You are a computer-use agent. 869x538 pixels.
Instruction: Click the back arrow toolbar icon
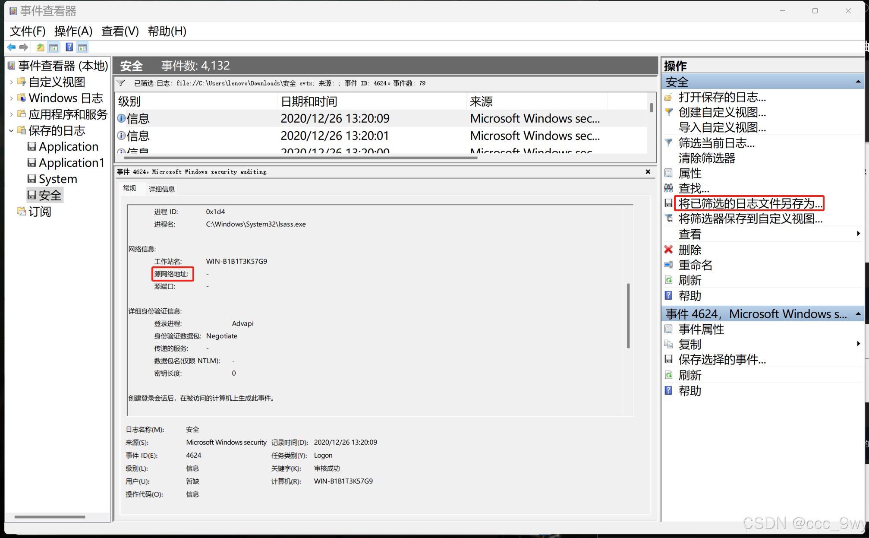point(12,47)
